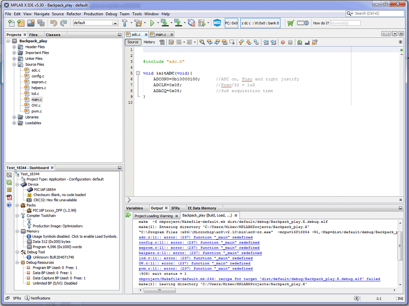Click the Open Project folder icon
Image resolution: width=409 pixels, height=306 pixels.
[31, 23]
